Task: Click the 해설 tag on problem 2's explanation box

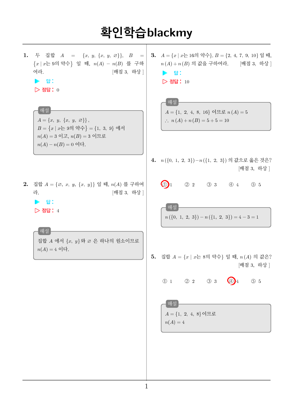Action: click(45, 231)
